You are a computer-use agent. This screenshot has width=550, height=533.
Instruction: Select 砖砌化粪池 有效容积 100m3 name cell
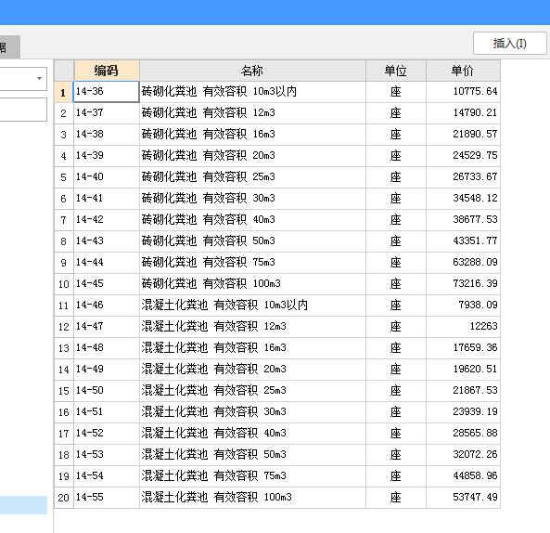point(252,284)
